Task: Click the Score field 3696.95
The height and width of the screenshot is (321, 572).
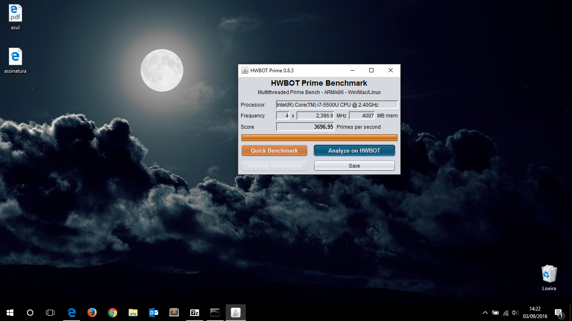Action: pyautogui.click(x=305, y=127)
